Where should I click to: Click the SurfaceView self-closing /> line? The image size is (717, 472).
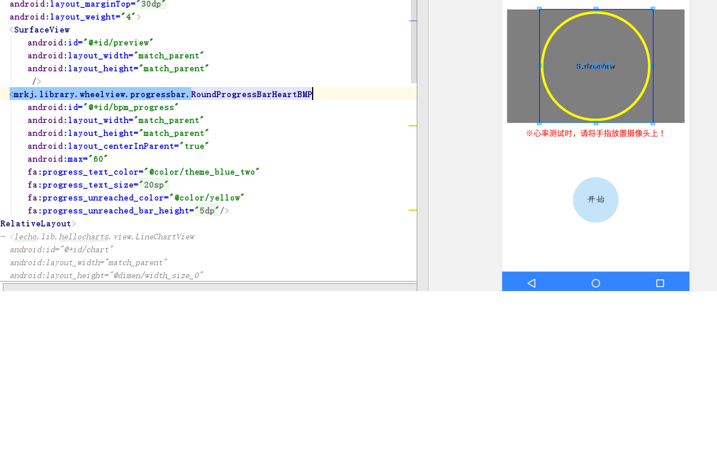[x=37, y=81]
